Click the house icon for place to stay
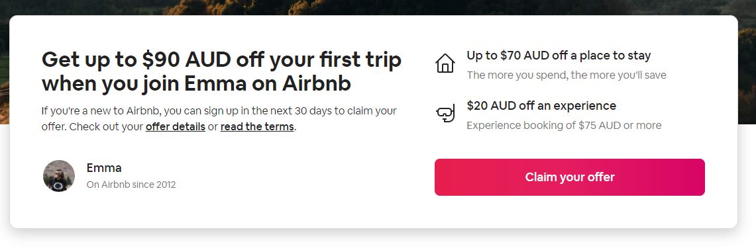This screenshot has width=756, height=248. pyautogui.click(x=445, y=63)
